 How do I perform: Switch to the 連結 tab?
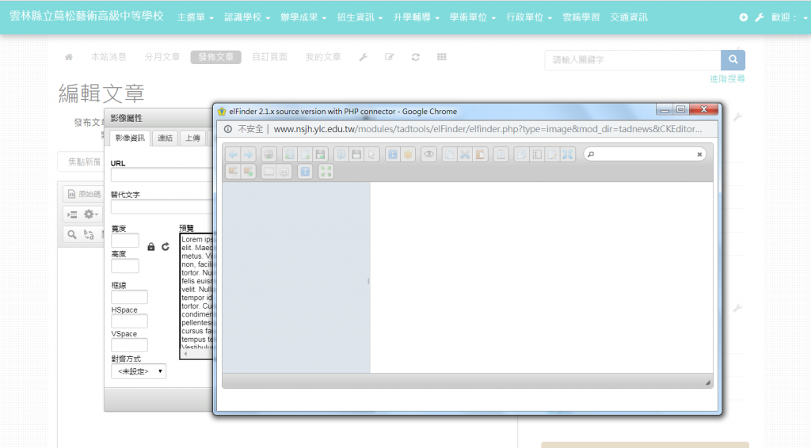165,139
